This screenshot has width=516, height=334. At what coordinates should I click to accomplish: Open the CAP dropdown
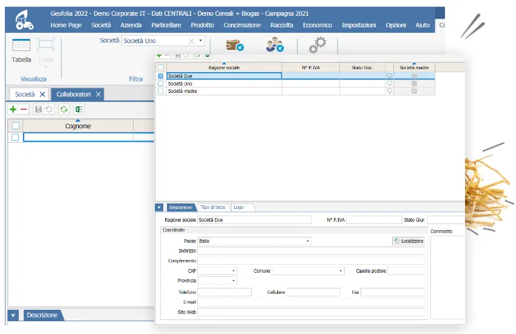pyautogui.click(x=233, y=271)
